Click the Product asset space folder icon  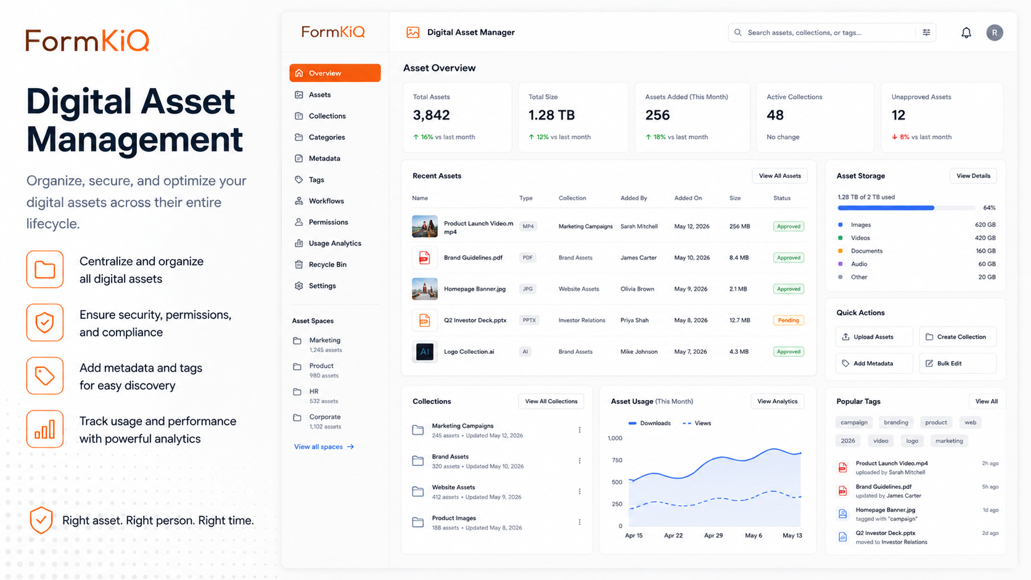click(x=297, y=366)
